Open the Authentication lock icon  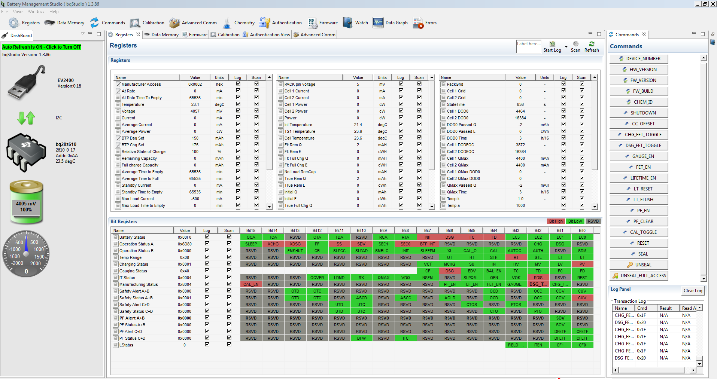click(264, 23)
